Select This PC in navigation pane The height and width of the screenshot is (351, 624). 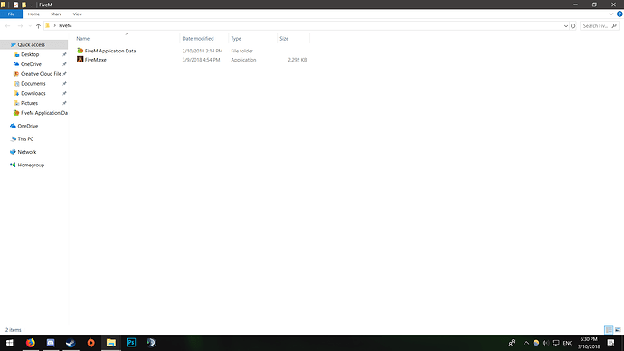click(x=25, y=139)
